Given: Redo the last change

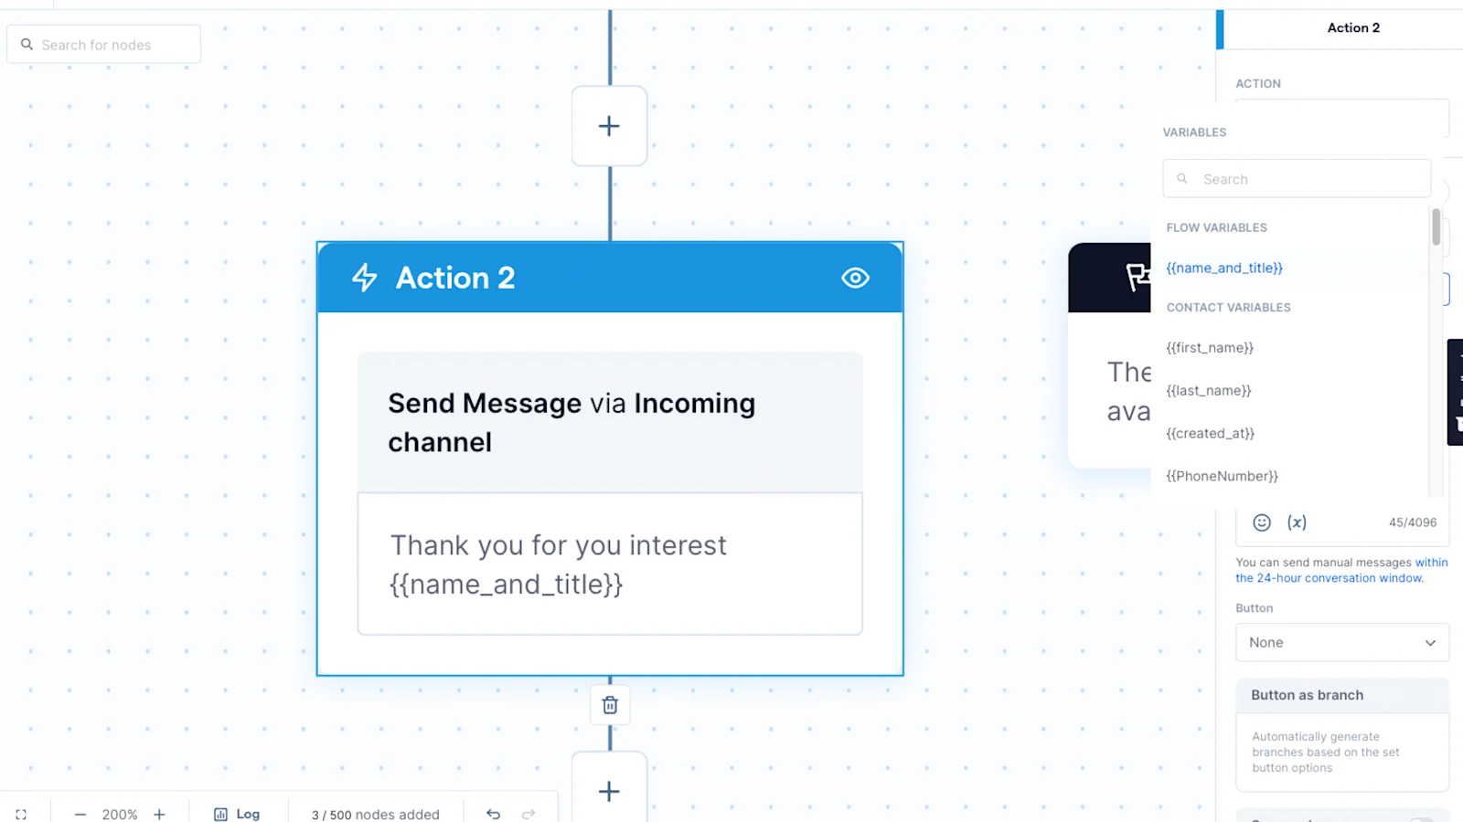Looking at the screenshot, I should click(529, 814).
